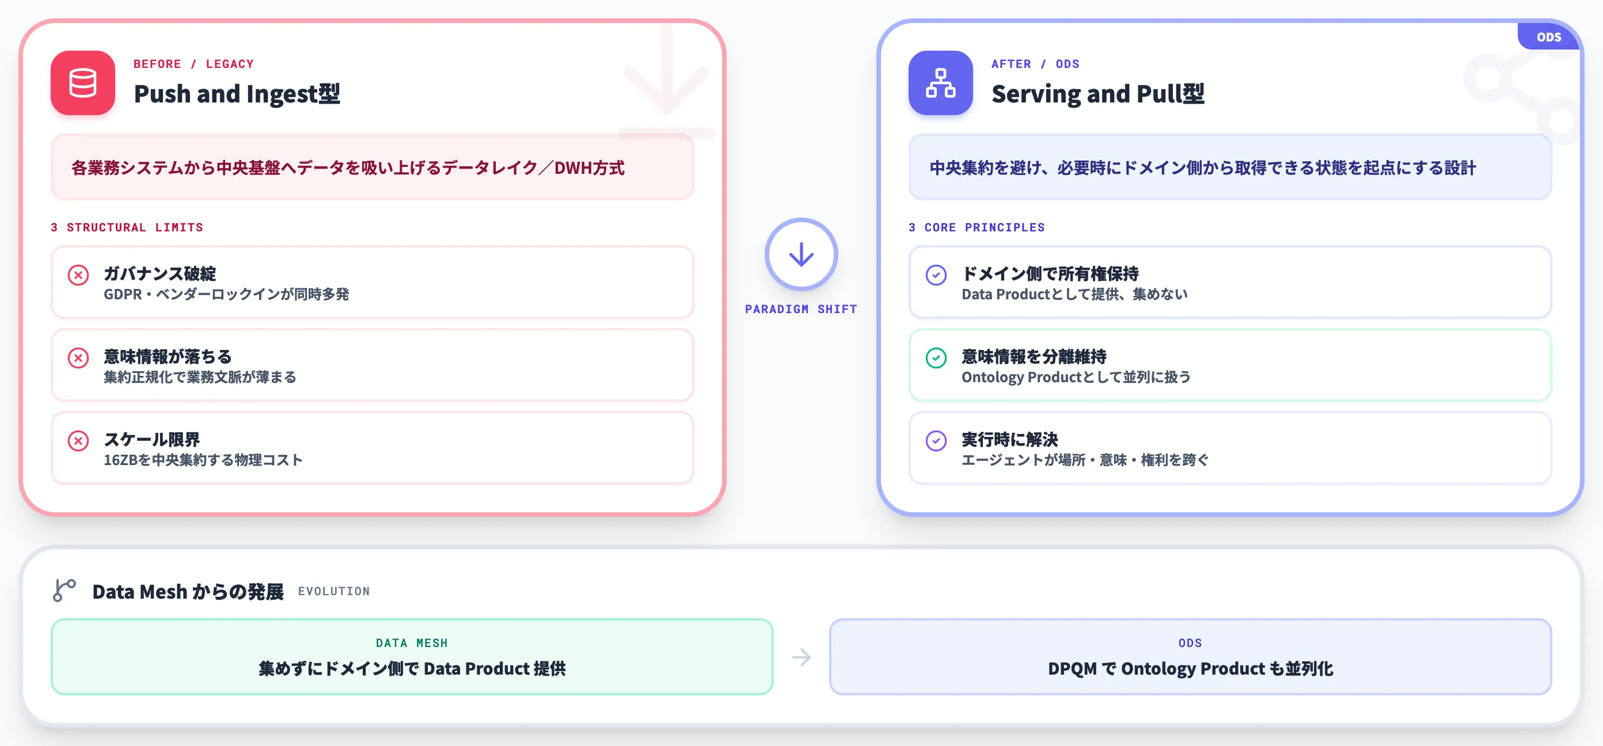Click the Data Mesh からの発展 heading
1603x746 pixels.
click(188, 591)
